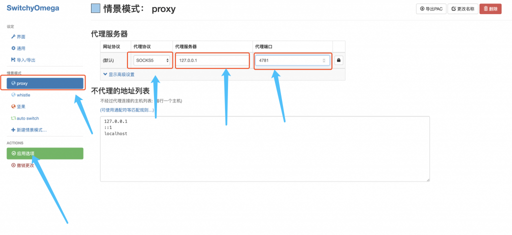Focus the proxy server field 127.0.0.1

pos(212,60)
